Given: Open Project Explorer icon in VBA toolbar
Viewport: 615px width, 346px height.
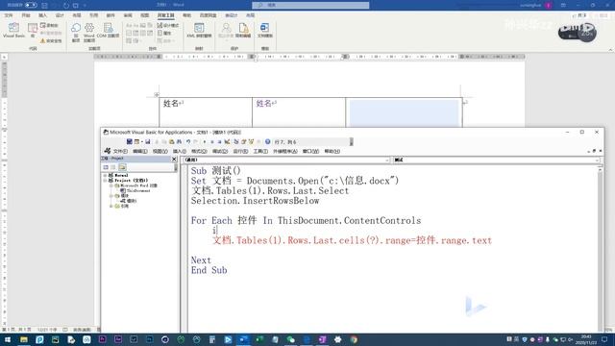Looking at the screenshot, I should (236, 141).
